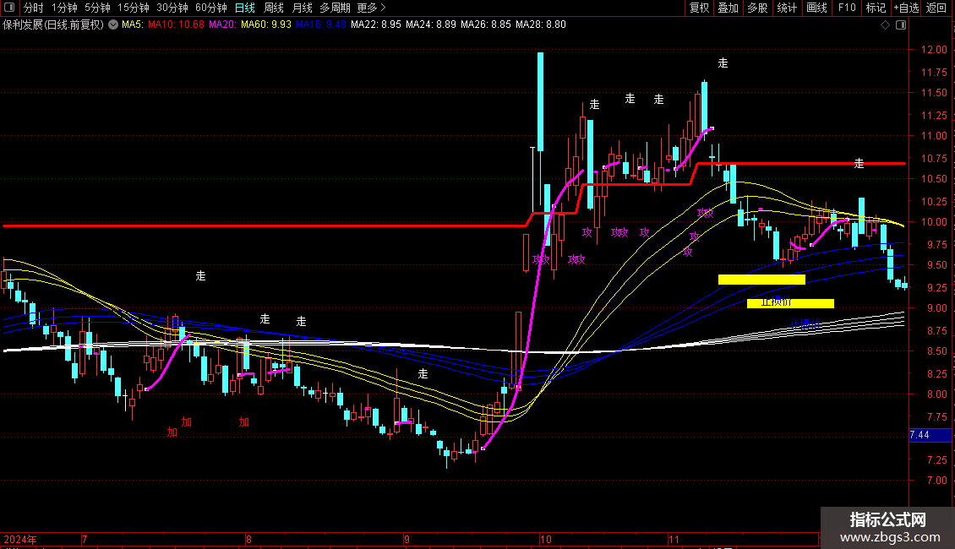Click the 复权 adjustment button
The image size is (955, 549).
pyautogui.click(x=699, y=8)
